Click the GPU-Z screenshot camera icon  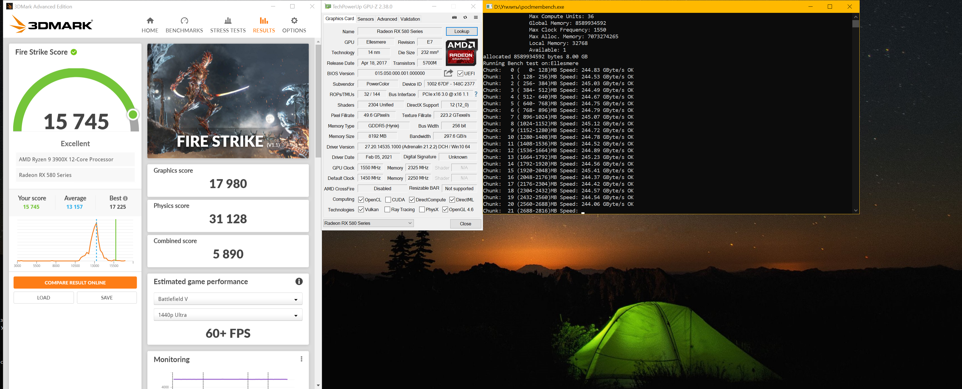click(x=454, y=18)
